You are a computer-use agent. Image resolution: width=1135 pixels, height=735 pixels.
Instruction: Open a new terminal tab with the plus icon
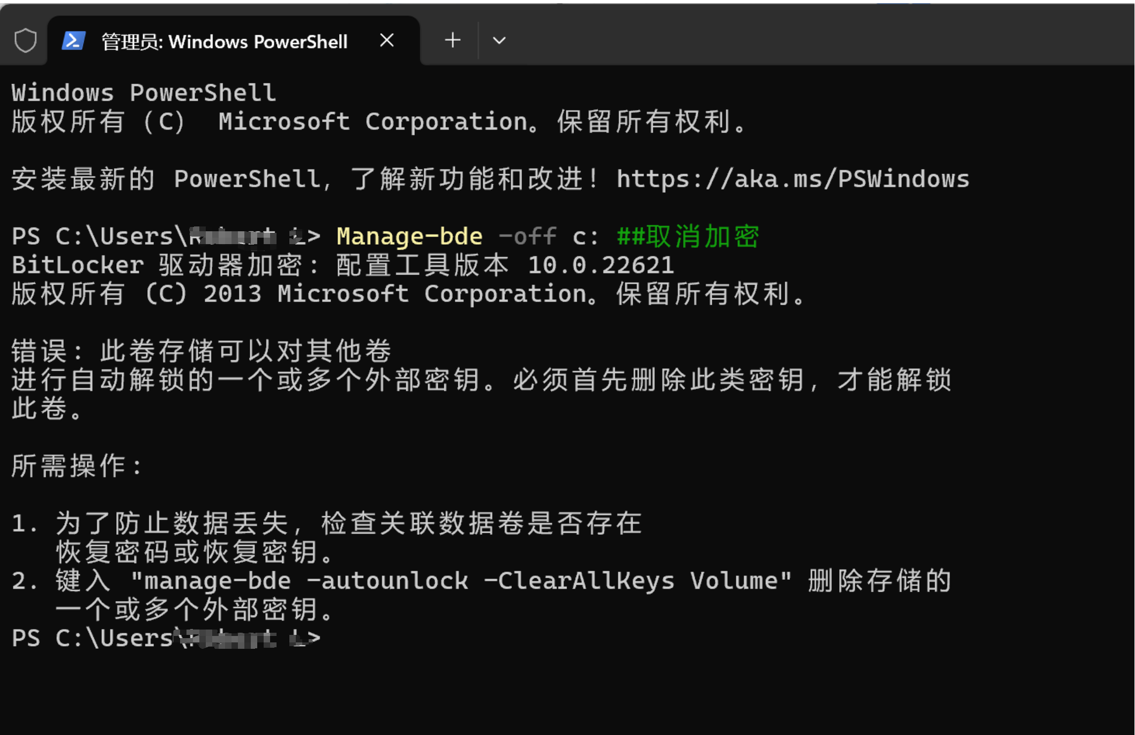click(x=452, y=40)
